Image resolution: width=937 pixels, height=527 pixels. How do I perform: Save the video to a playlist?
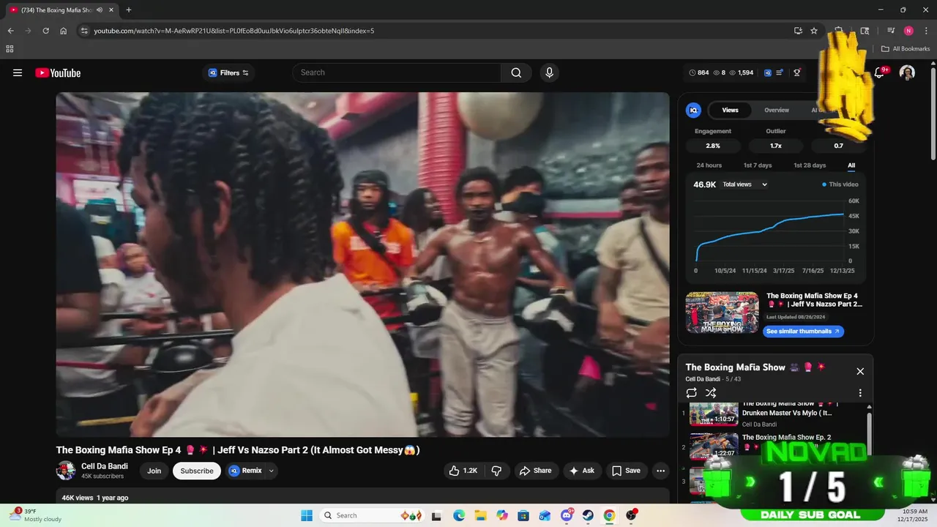point(626,471)
